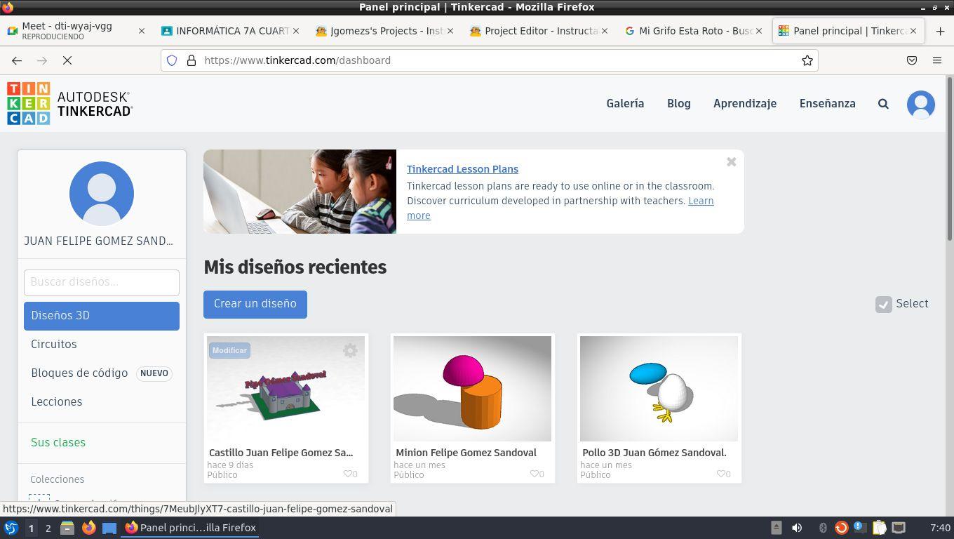Stop loading the page
Viewport: 954px width, 539px height.
pyautogui.click(x=67, y=60)
